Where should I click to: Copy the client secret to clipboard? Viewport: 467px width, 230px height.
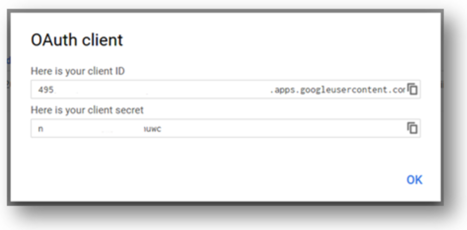pos(412,128)
